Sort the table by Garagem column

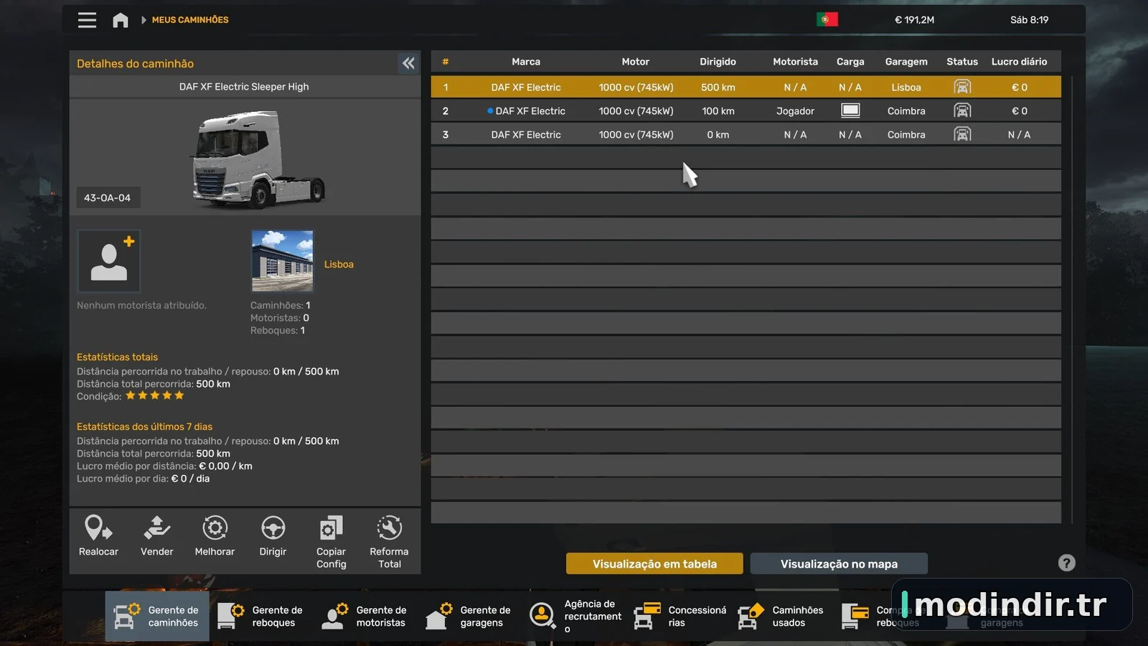tap(906, 62)
